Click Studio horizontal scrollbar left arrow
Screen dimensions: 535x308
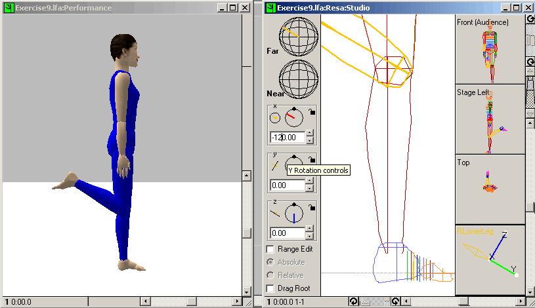[x=406, y=301]
